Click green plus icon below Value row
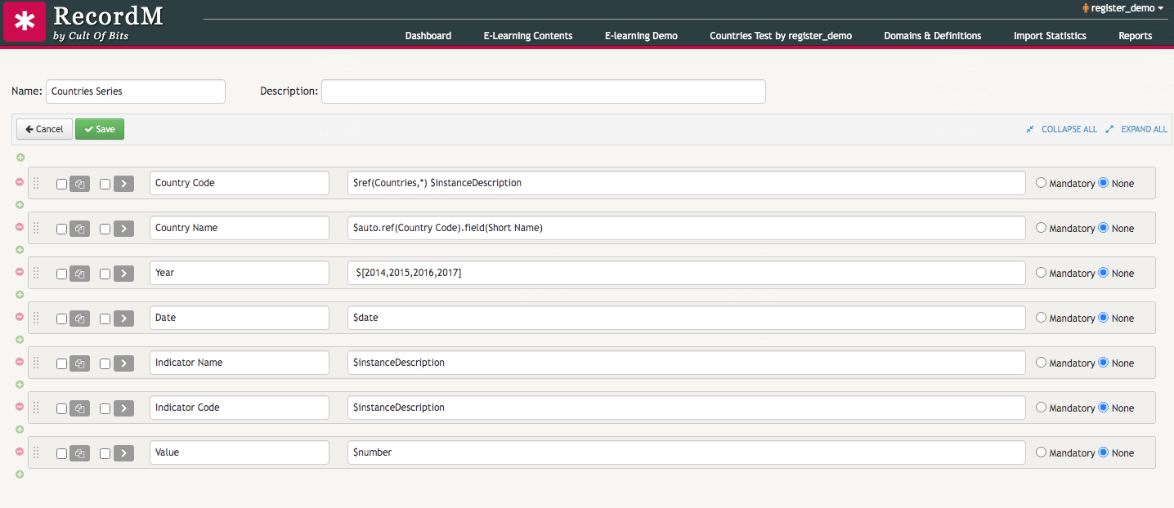This screenshot has height=508, width=1174. pyautogui.click(x=20, y=475)
